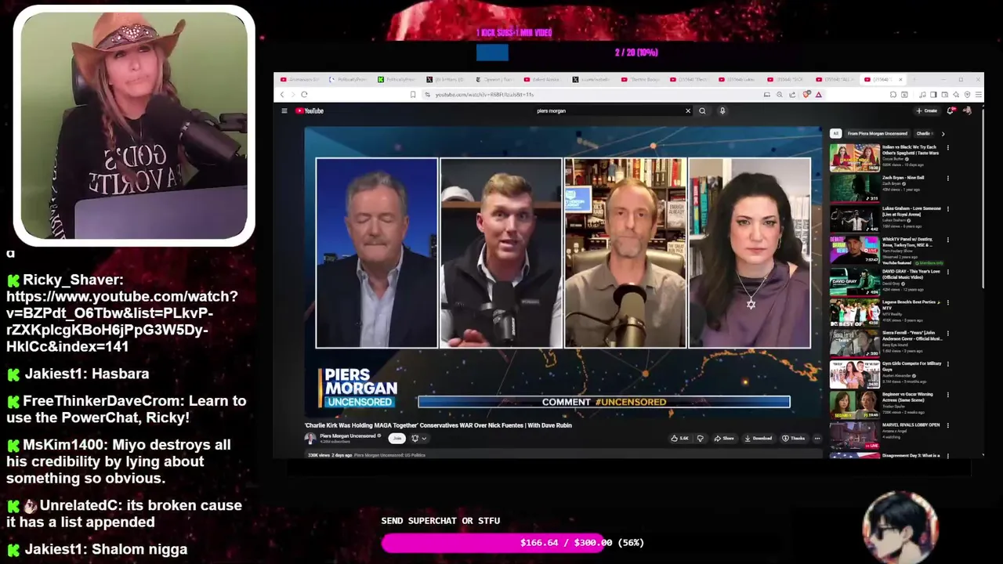Click the Join channel button
The image size is (1003, 564).
[397, 438]
